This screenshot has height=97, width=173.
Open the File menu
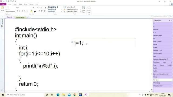pos(3,4)
